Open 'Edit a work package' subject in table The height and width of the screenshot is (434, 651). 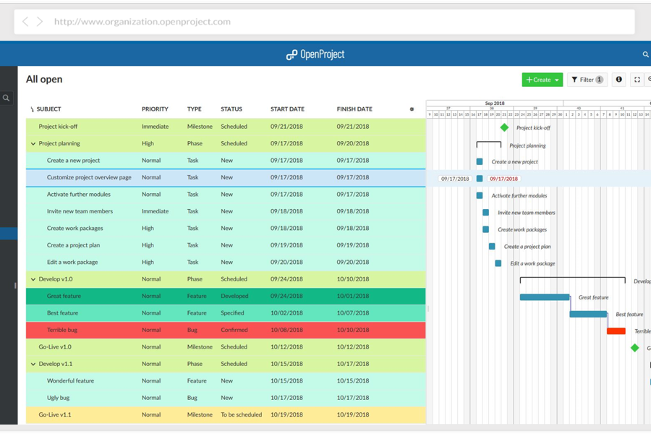click(x=72, y=263)
